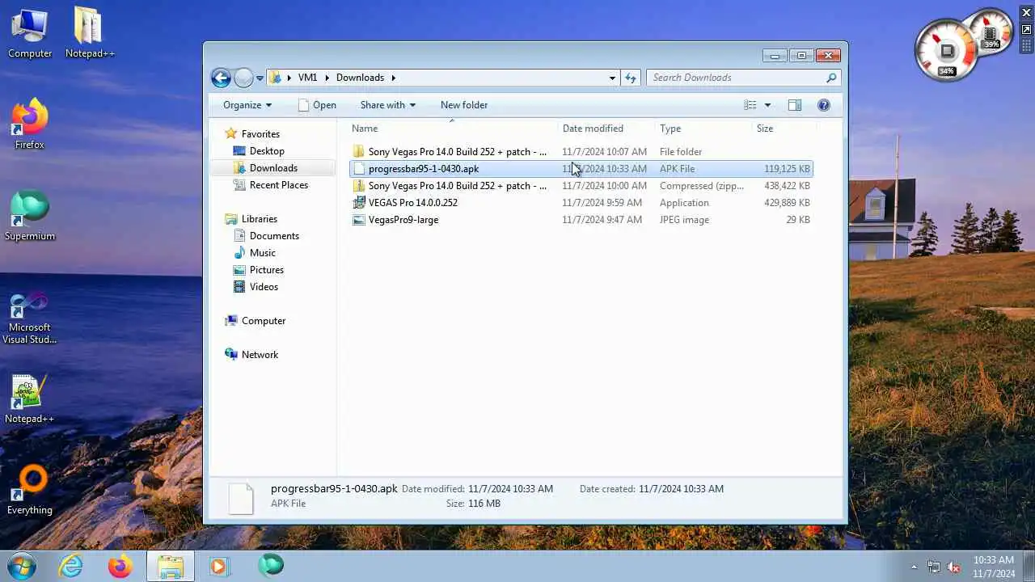
Task: Sort by the Type column header
Action: (x=703, y=129)
